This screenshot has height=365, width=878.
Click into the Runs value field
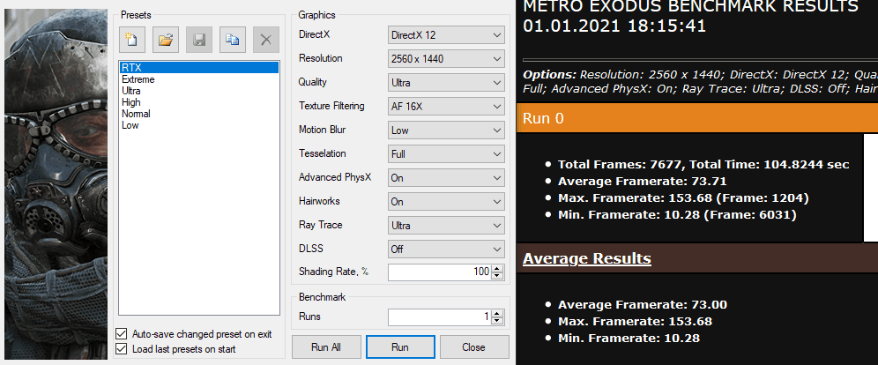click(x=440, y=317)
